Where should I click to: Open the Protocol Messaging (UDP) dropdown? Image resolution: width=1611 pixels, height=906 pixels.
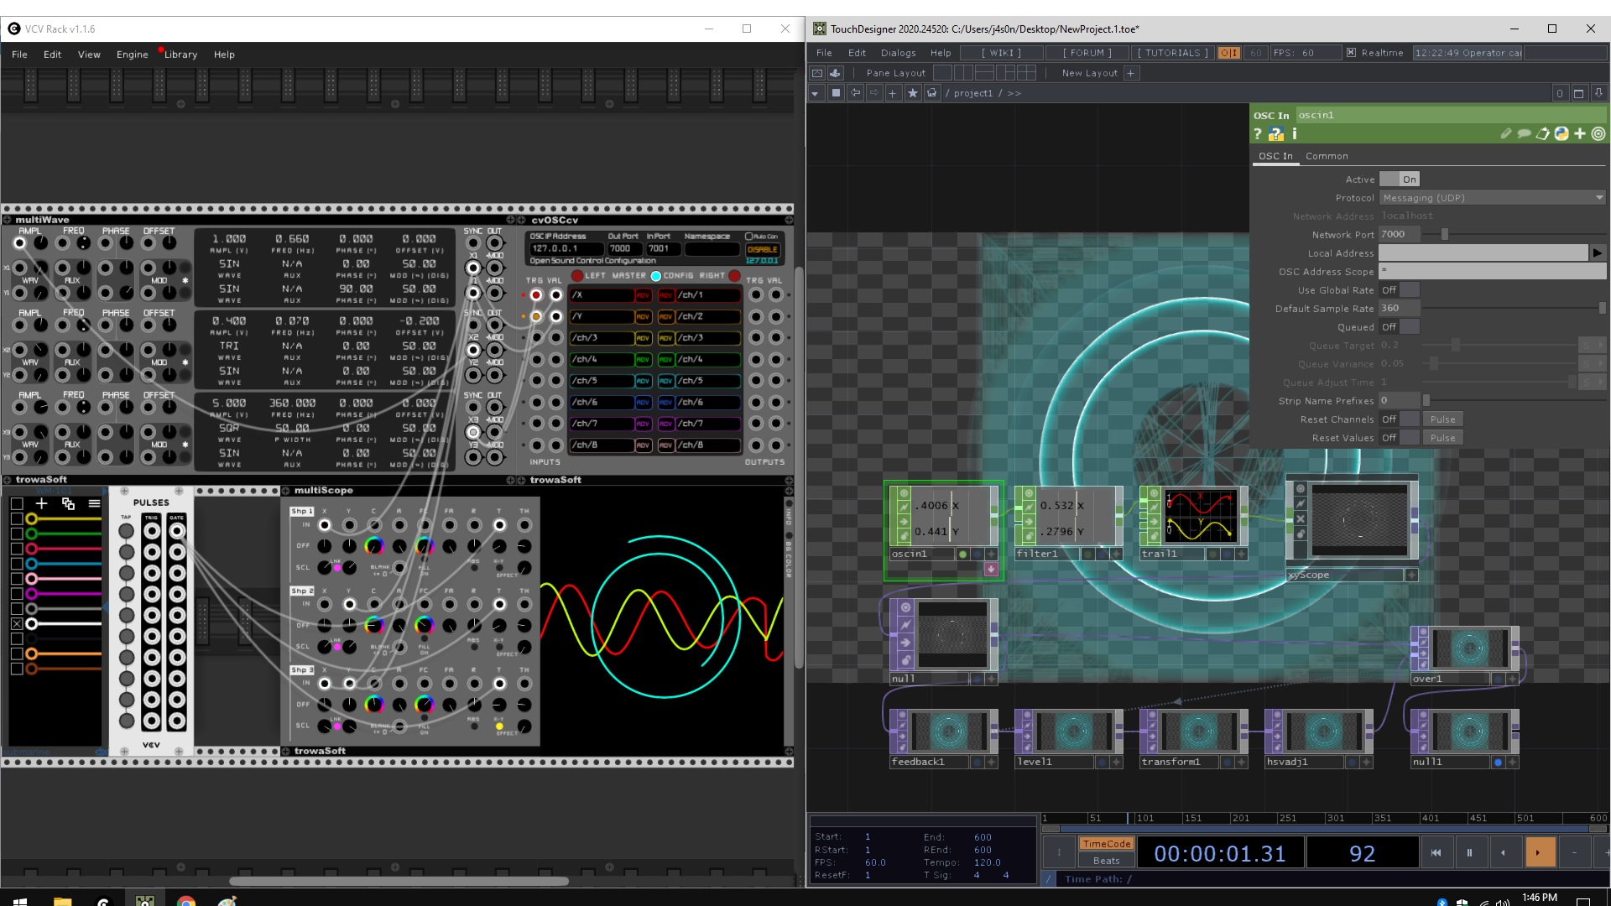[1492, 198]
